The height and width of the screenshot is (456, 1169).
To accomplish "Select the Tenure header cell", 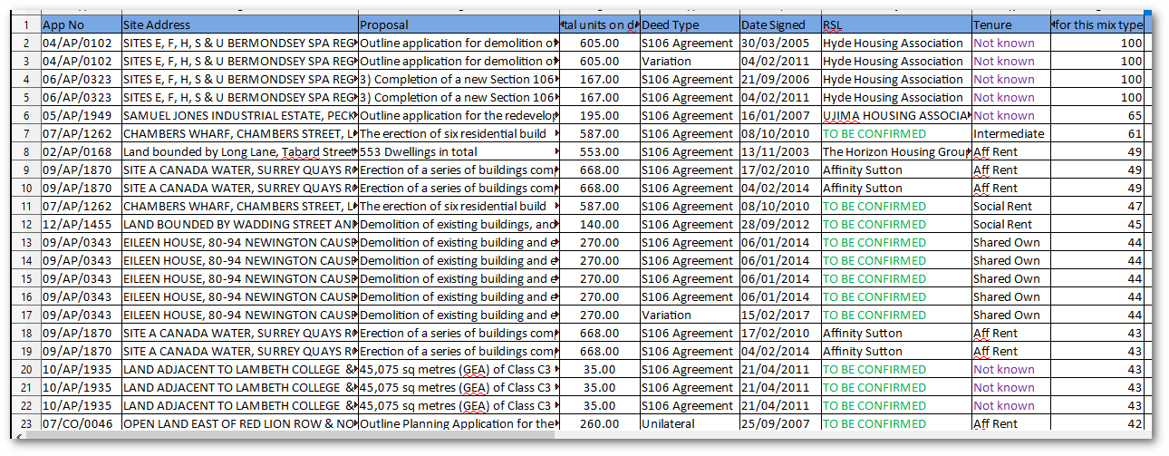I will click(1010, 24).
